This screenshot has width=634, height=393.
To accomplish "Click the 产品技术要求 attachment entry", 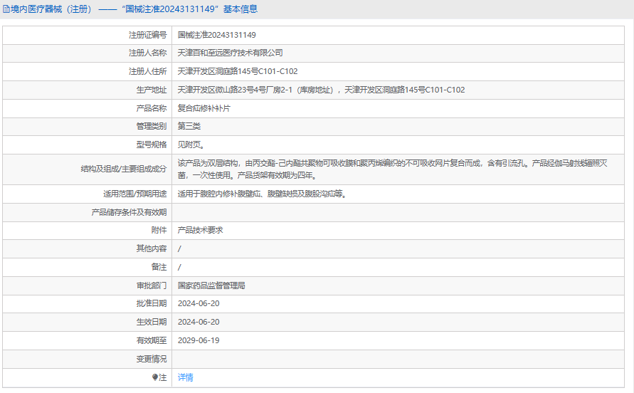I will click(200, 230).
